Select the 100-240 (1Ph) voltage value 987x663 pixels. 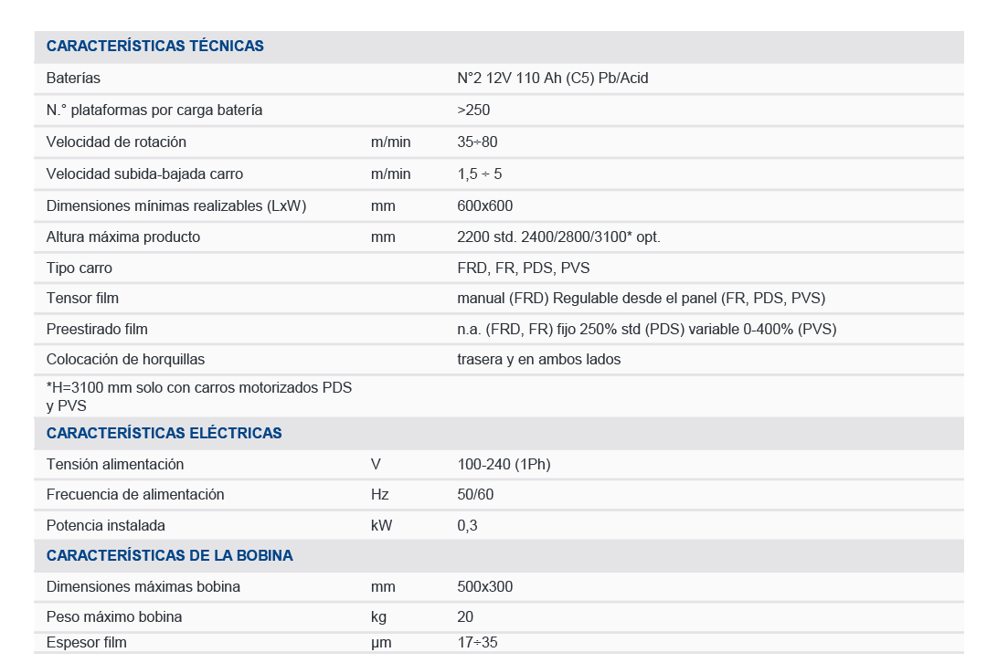pos(504,465)
